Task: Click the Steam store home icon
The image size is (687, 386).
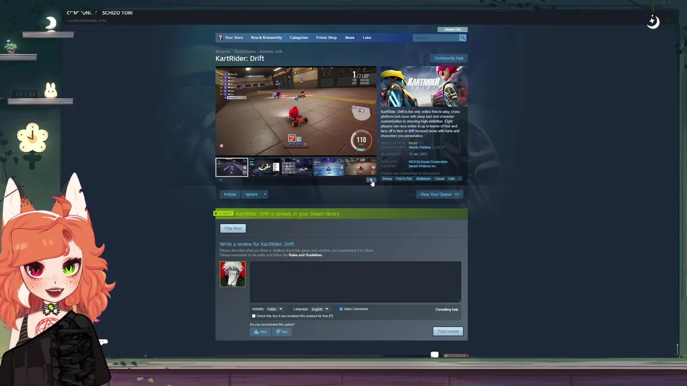Action: (220, 38)
